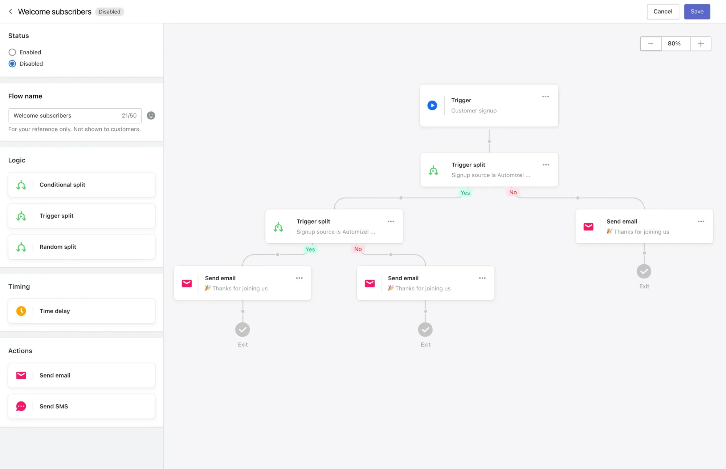Click the Flow name text field
726x469 pixels.
65,115
